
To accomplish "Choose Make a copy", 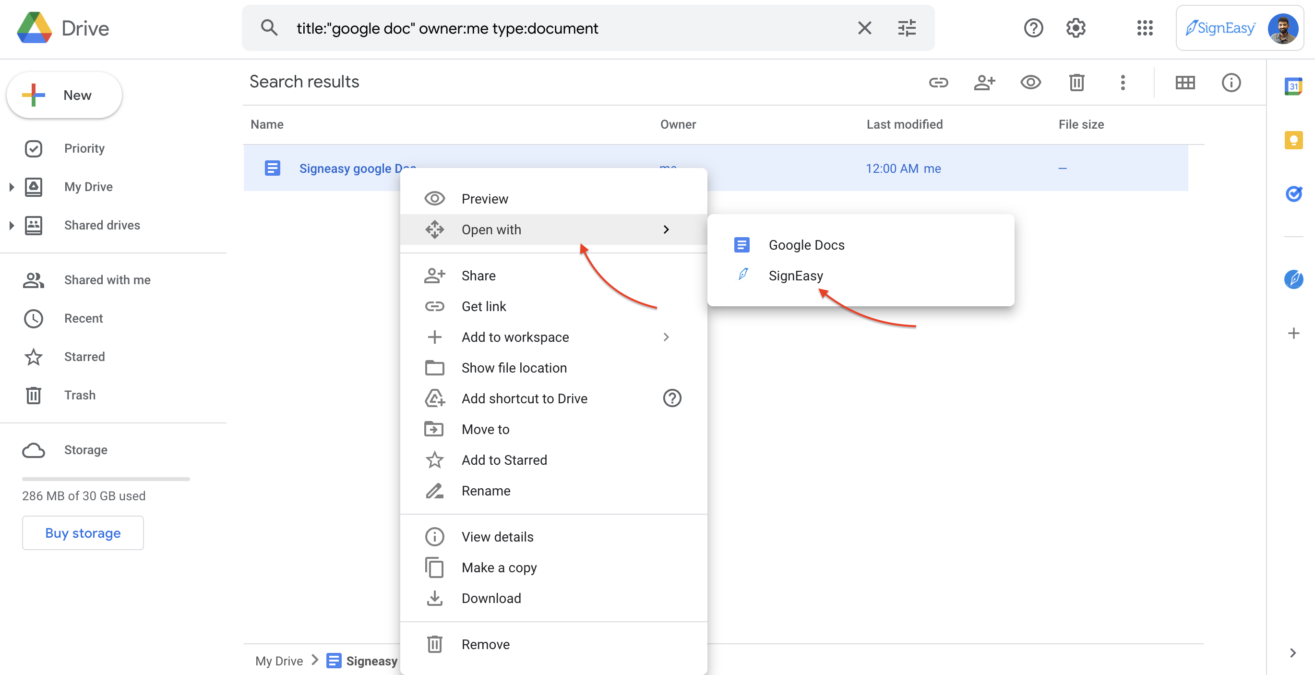I will [553, 567].
